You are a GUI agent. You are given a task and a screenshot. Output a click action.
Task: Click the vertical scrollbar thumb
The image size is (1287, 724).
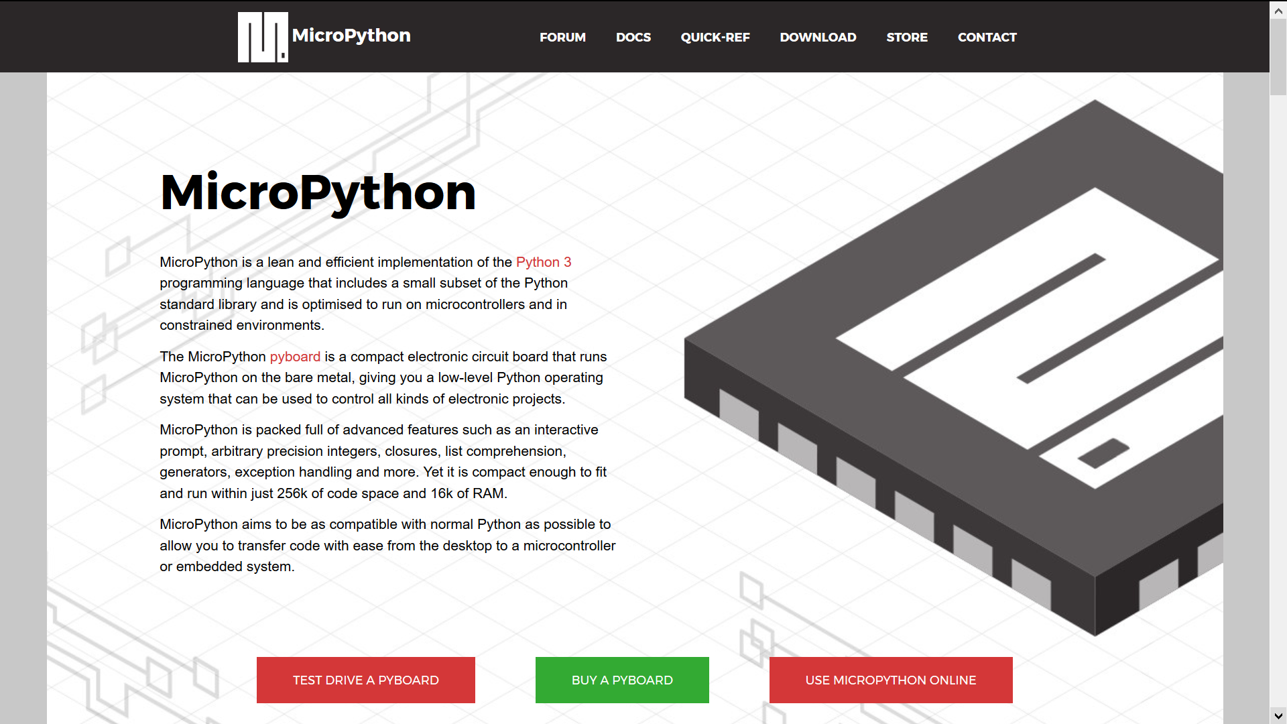pyautogui.click(x=1278, y=57)
